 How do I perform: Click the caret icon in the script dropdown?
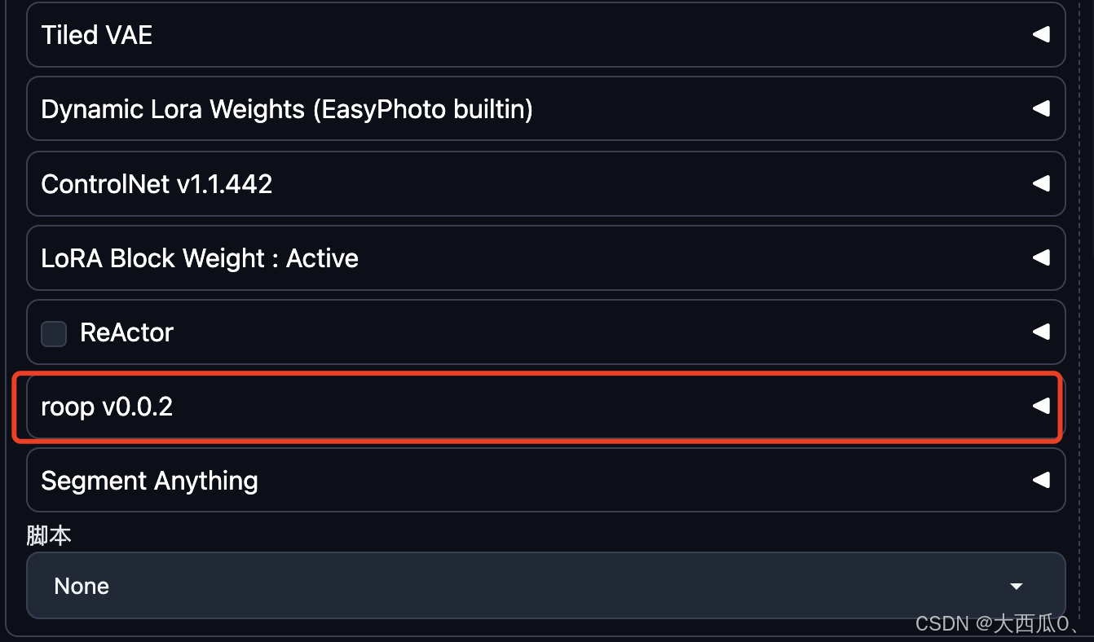click(x=1016, y=587)
